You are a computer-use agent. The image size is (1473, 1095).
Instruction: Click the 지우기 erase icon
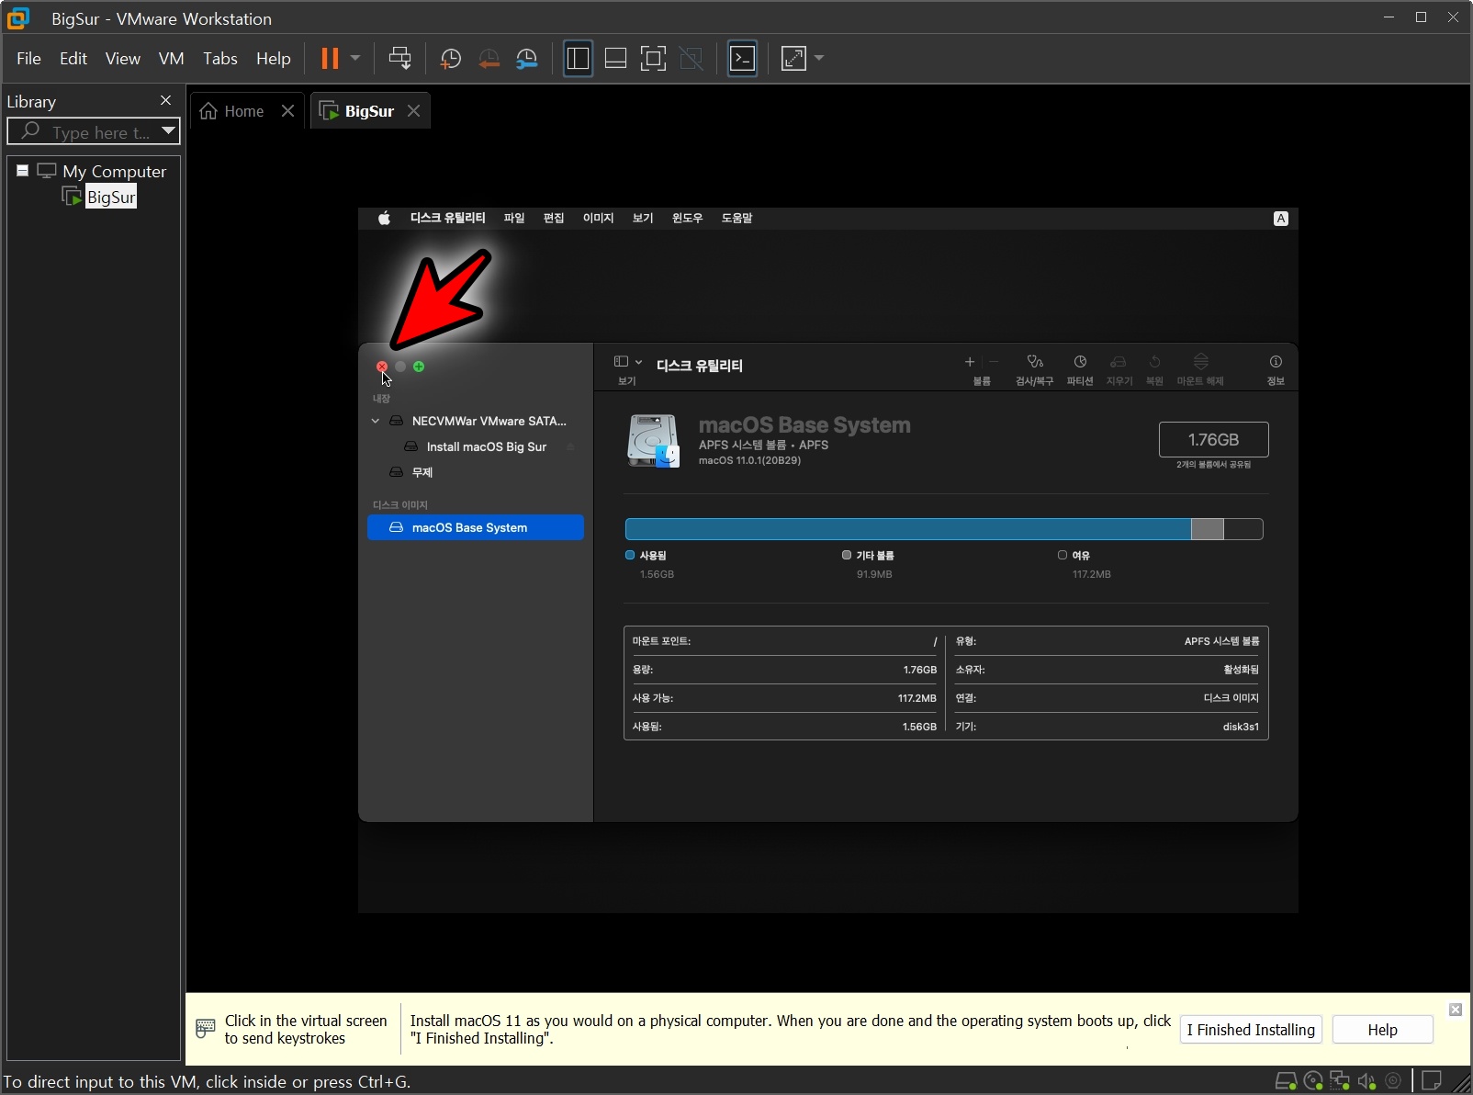pyautogui.click(x=1119, y=362)
